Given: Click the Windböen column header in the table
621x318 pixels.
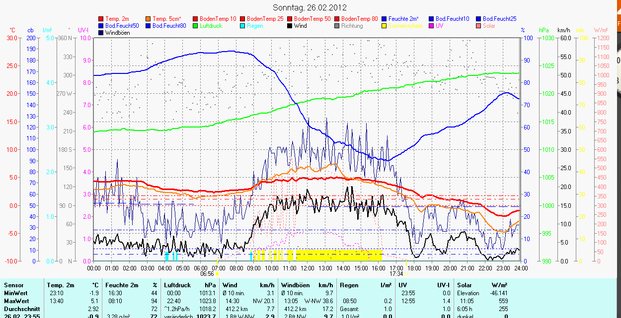Looking at the screenshot, I should coord(295,285).
